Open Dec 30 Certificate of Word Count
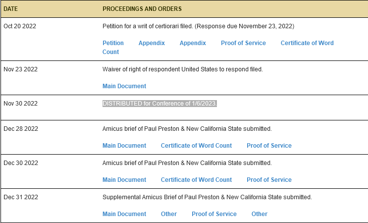 point(196,180)
